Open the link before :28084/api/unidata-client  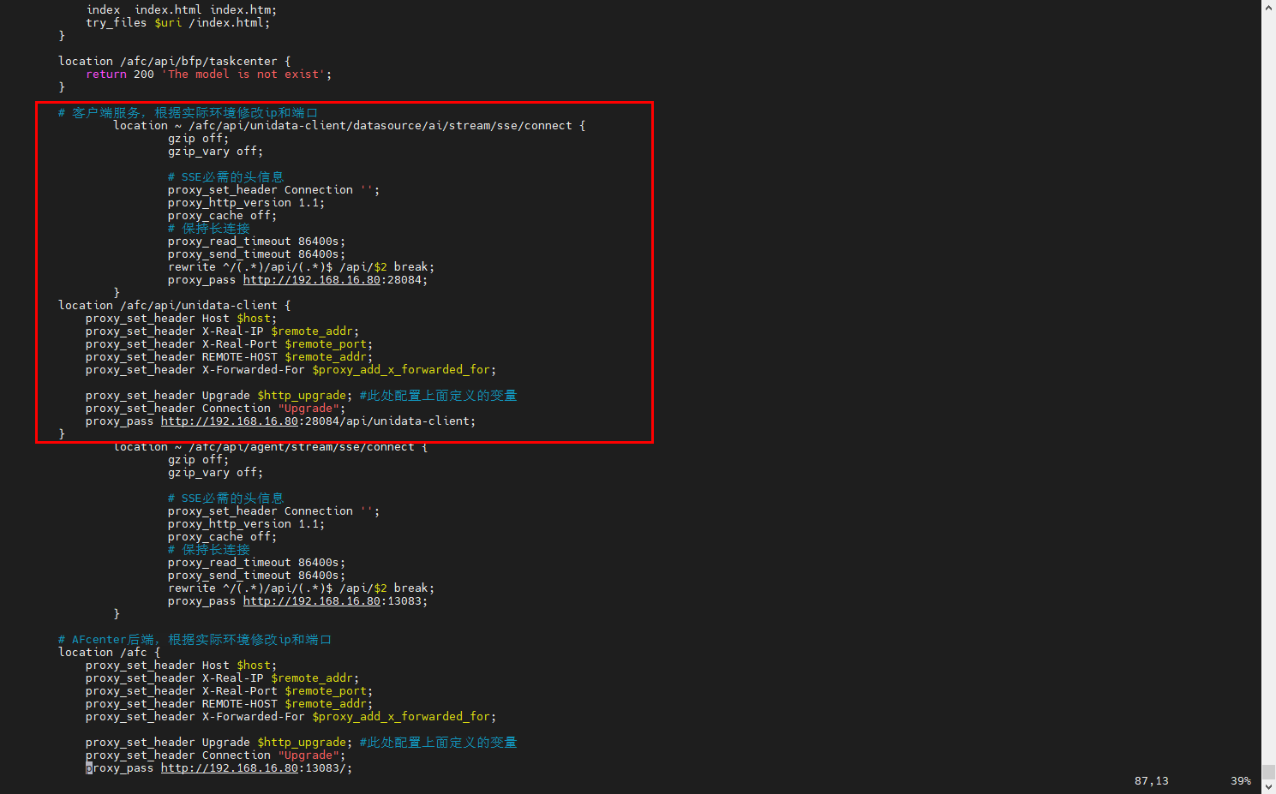(229, 421)
